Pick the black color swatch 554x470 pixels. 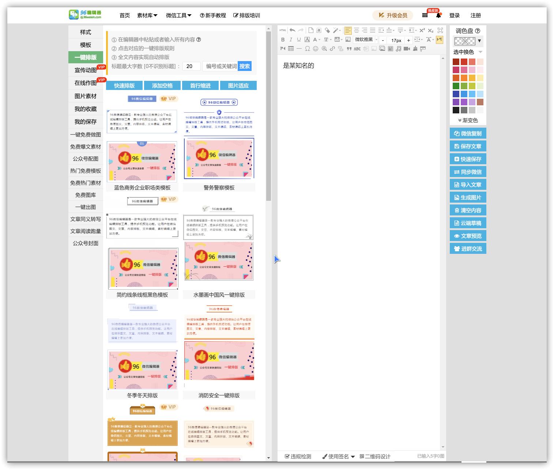tap(456, 110)
